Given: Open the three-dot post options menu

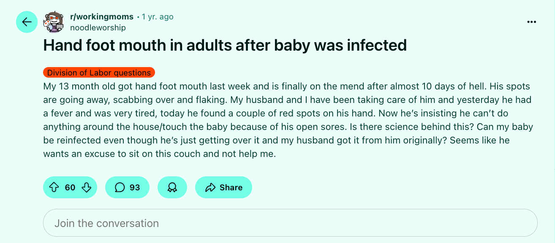Looking at the screenshot, I should click(x=532, y=22).
